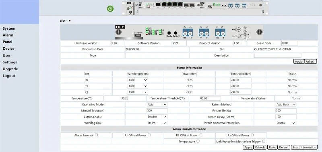The width and height of the screenshot is (322, 152).
Task: Go to the Panel menu item
Action: click(x=7, y=42)
